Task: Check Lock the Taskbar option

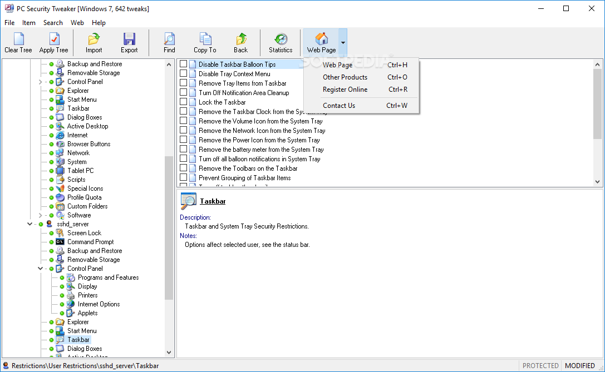Action: (x=183, y=102)
